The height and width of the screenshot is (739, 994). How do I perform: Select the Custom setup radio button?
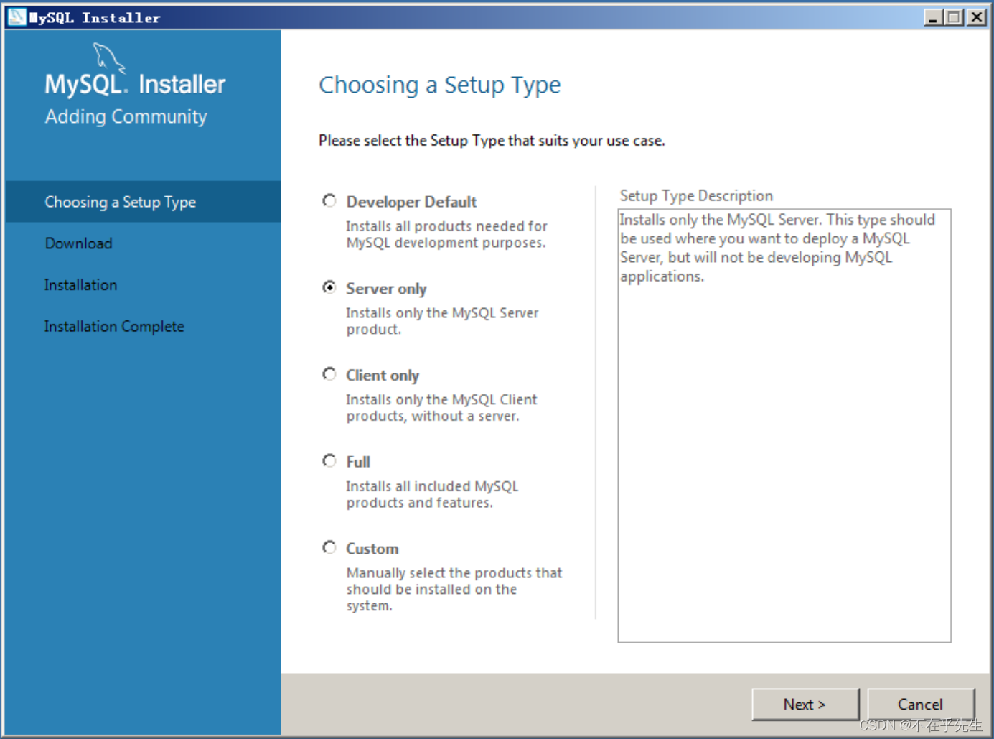click(329, 547)
